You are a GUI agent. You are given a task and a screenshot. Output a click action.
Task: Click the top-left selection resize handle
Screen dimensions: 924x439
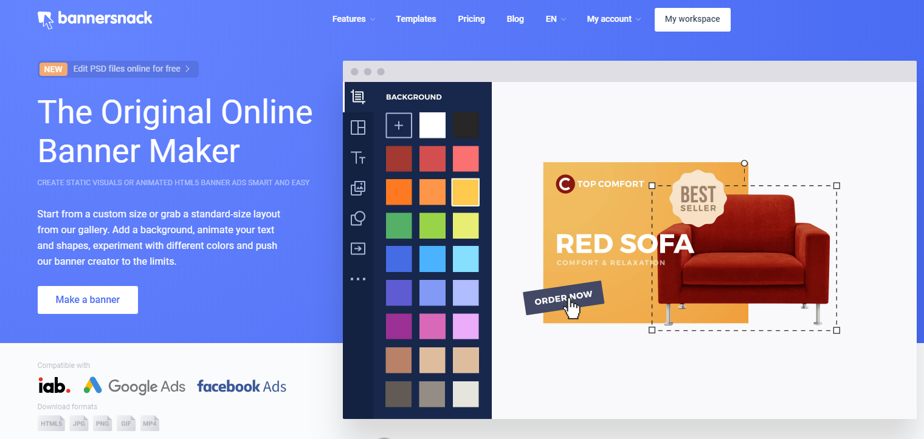pos(652,186)
